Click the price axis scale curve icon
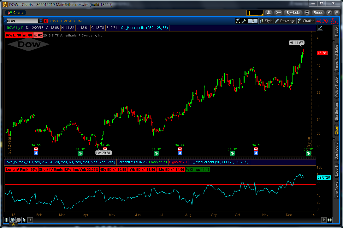This screenshot has width=343, height=228. [320, 28]
